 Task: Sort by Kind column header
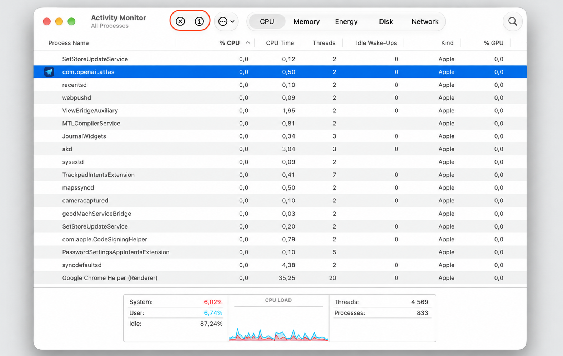tap(447, 43)
